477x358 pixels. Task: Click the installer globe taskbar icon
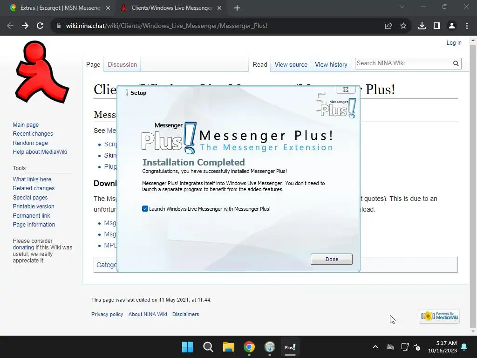pos(270,347)
